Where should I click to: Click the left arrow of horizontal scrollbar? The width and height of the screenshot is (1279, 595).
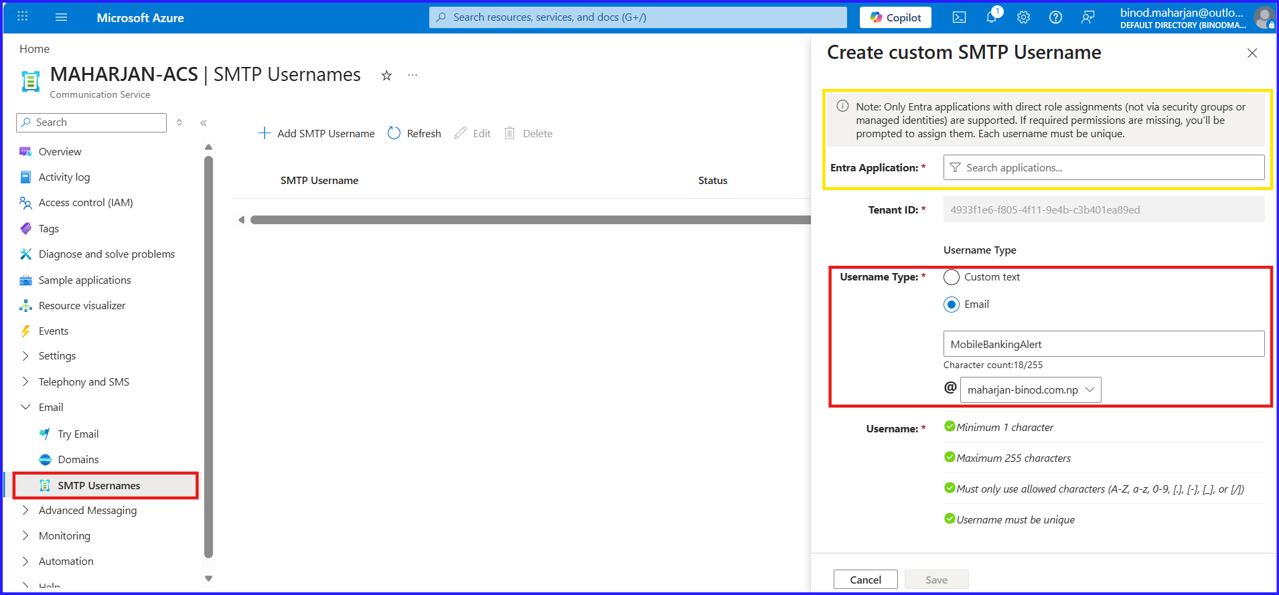tap(241, 220)
